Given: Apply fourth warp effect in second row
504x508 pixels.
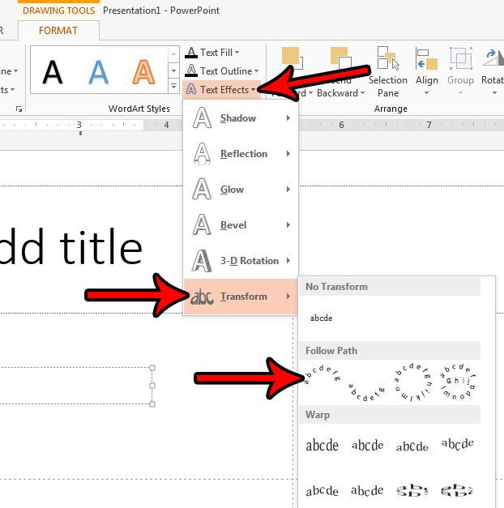Looking at the screenshot, I should point(458,490).
